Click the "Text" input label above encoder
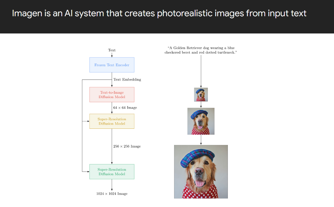This screenshot has height=207, width=334. (112, 50)
